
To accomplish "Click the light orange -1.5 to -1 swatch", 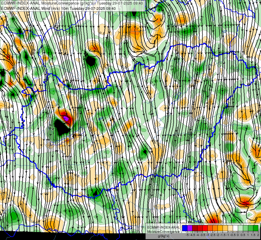I will pyautogui.click(x=225, y=228).
